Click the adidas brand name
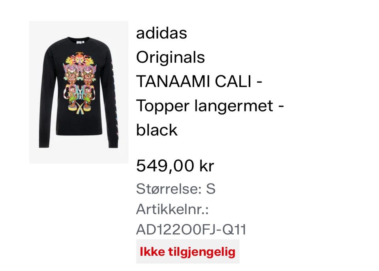The image size is (379, 271). click(161, 33)
